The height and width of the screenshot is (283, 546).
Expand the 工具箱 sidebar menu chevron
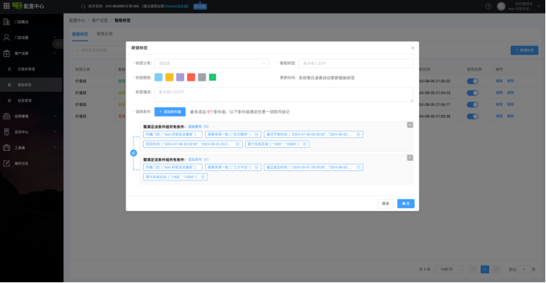[x=55, y=147]
